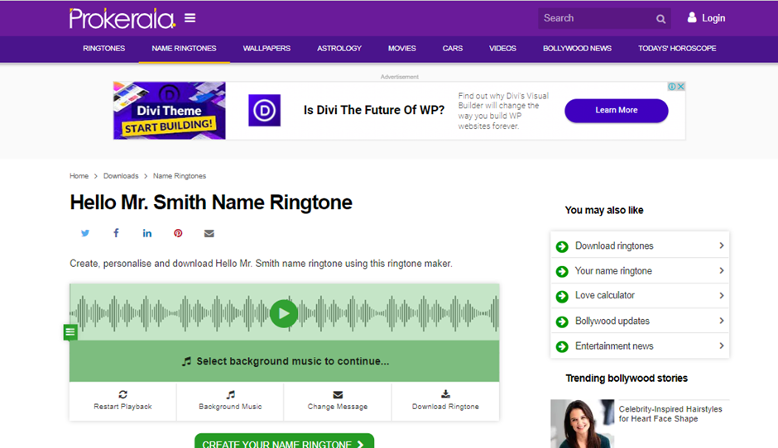The width and height of the screenshot is (778, 448).
Task: Click the Restart Playback button
Action: (122, 401)
